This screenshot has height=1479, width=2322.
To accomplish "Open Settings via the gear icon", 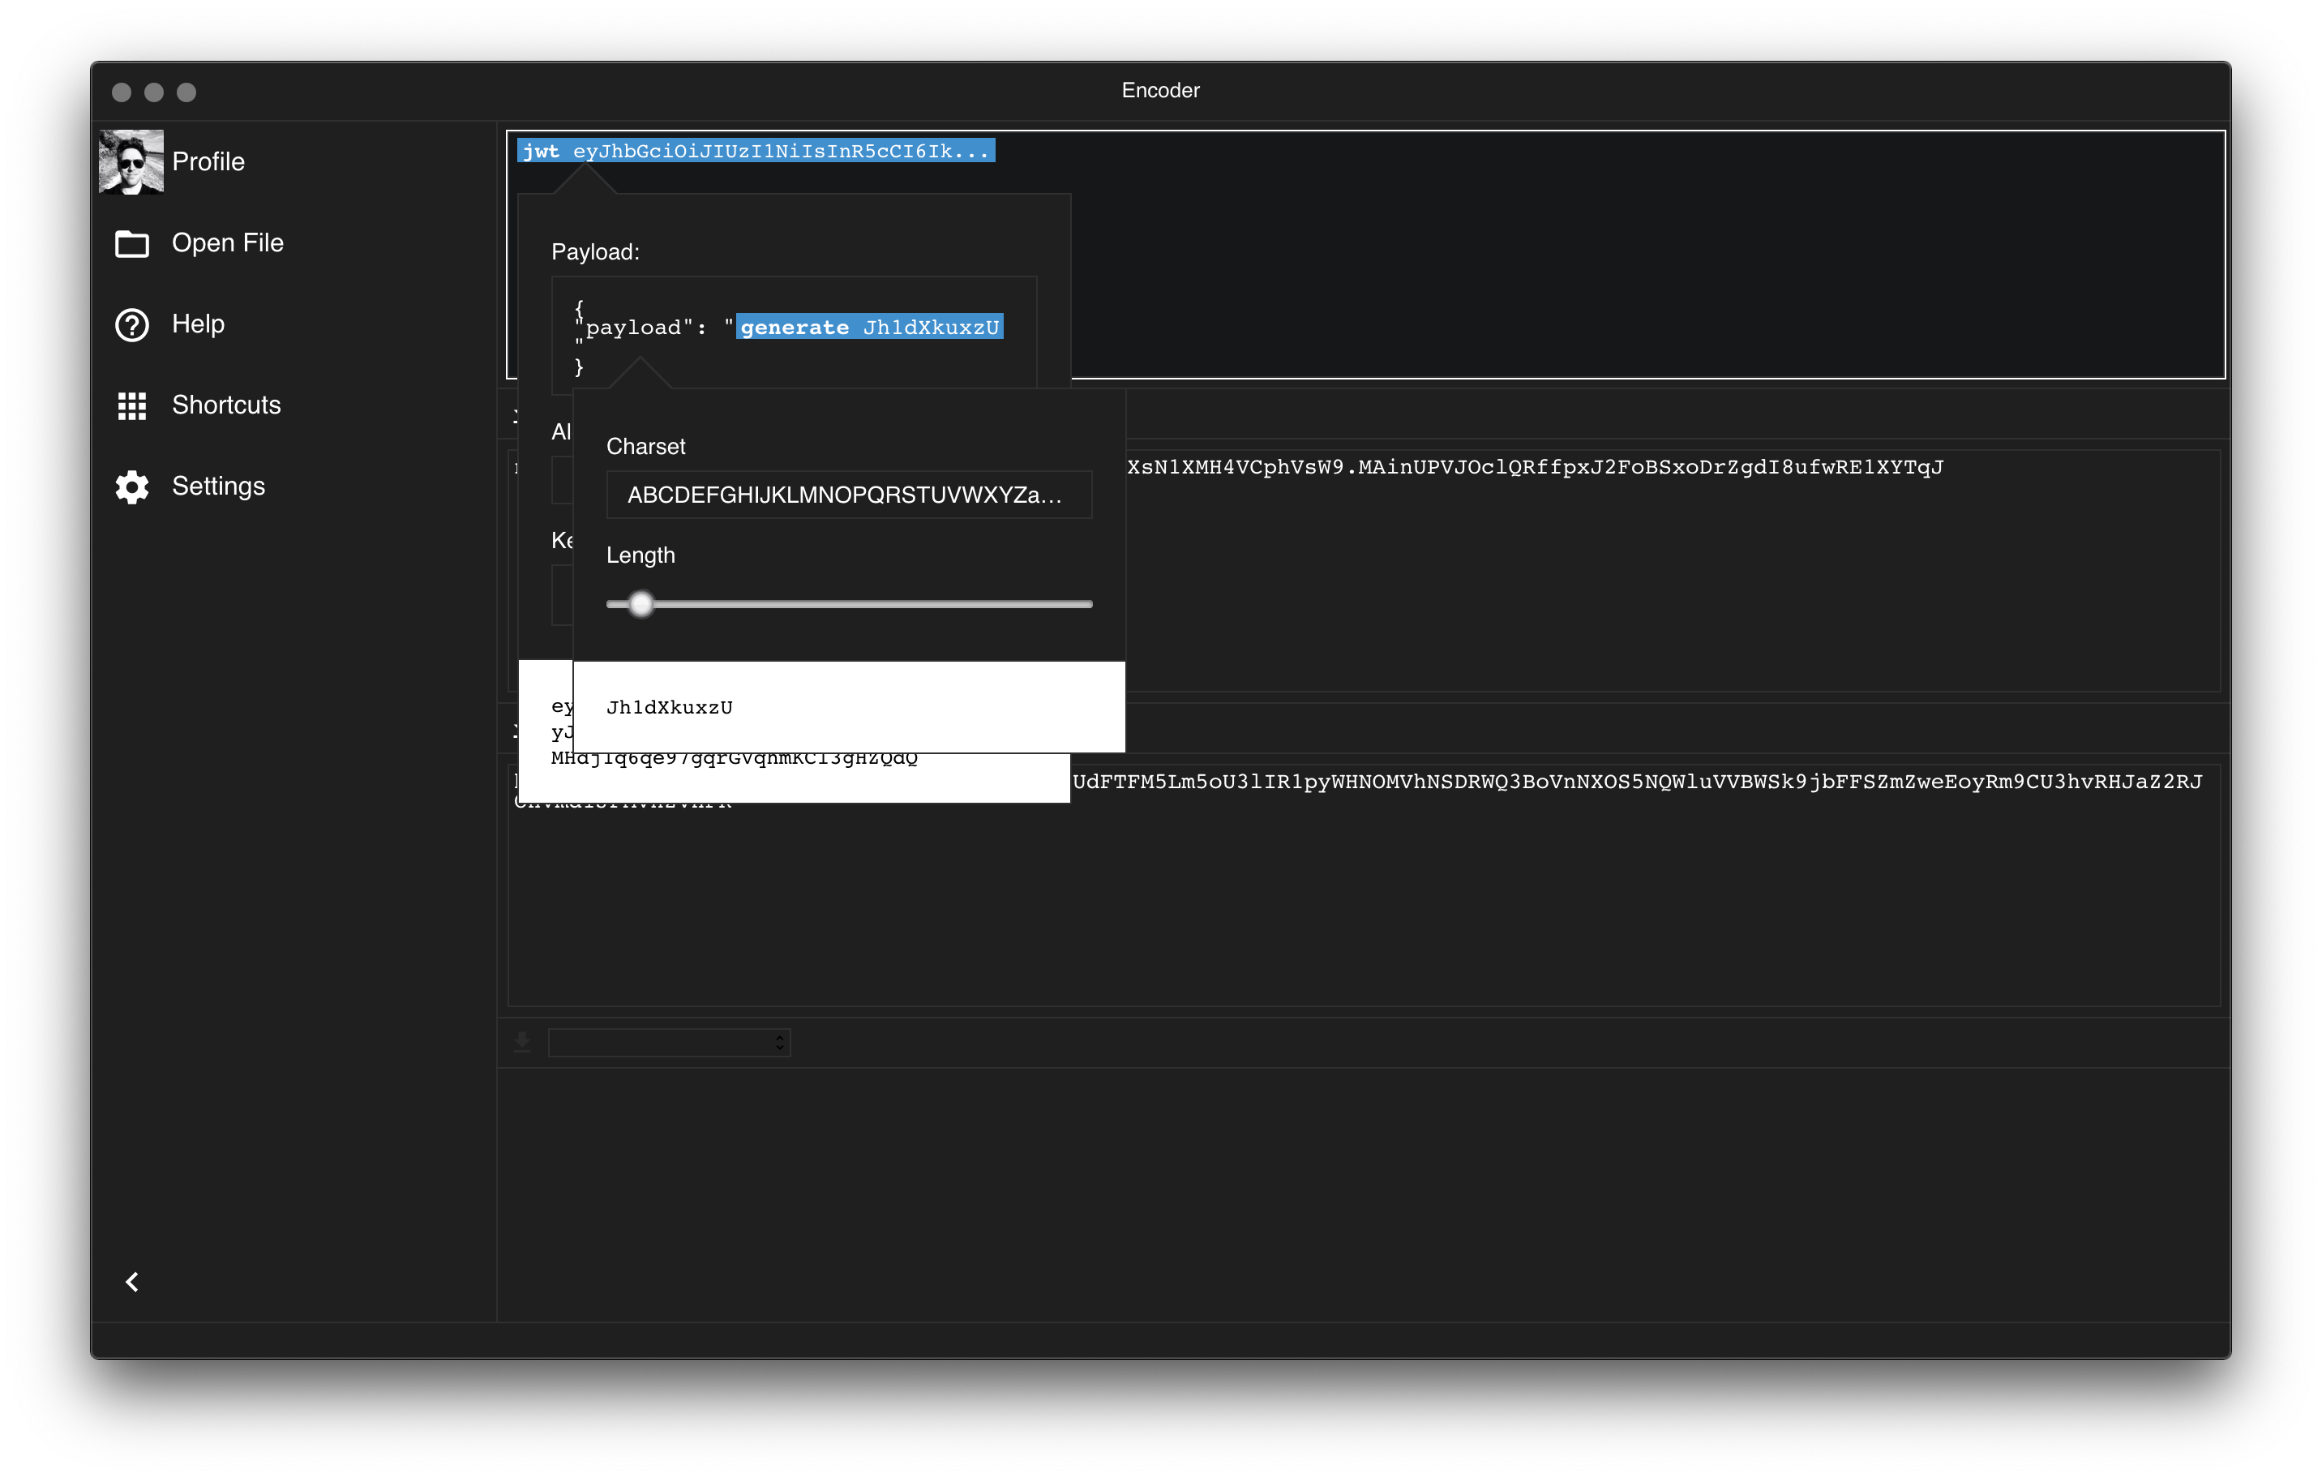I will pyautogui.click(x=131, y=487).
